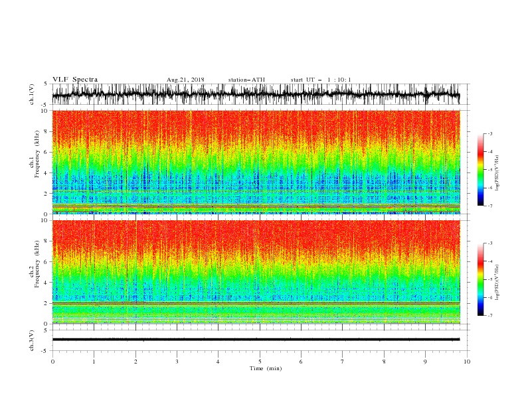The width and height of the screenshot is (526, 406).
Task: Click the "start UT = 1 :10: 1" text
Action: click(x=321, y=80)
